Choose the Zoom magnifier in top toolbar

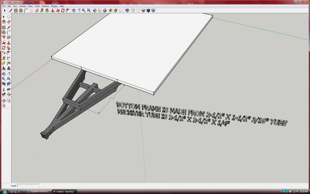coord(84,10)
